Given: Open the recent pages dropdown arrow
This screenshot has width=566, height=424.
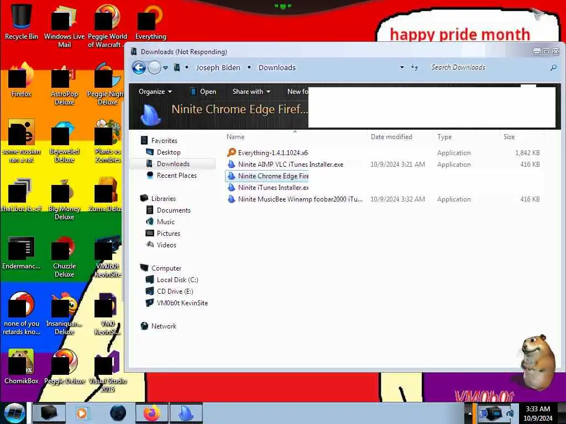Looking at the screenshot, I should click(165, 68).
